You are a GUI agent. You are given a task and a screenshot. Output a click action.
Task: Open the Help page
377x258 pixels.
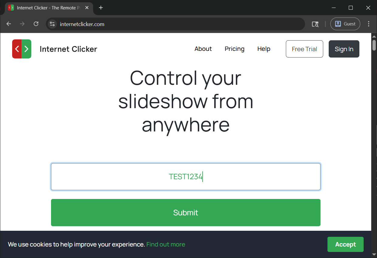coord(263,49)
